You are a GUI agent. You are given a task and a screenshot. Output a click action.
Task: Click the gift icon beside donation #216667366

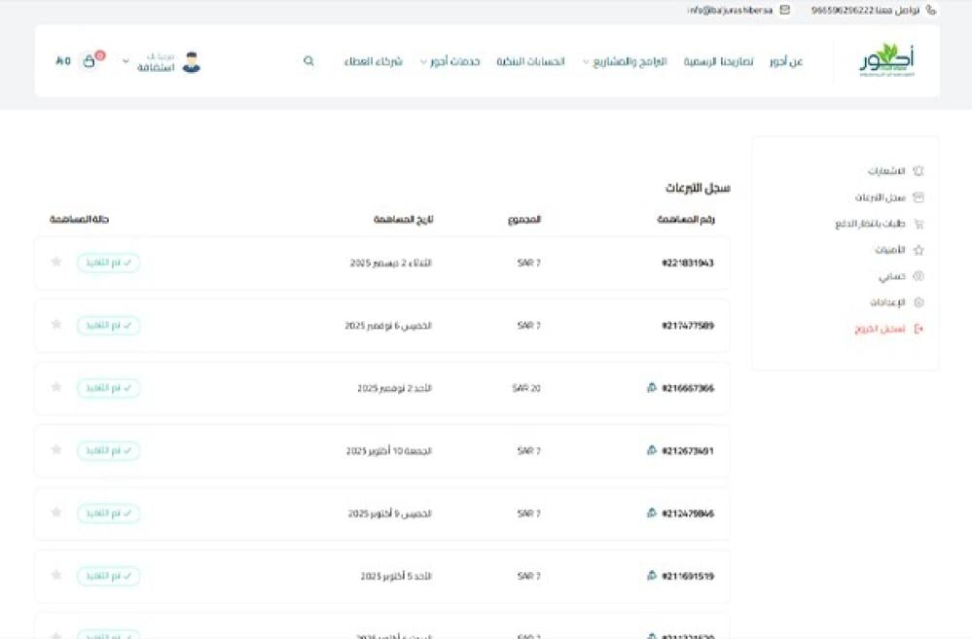[x=652, y=388]
